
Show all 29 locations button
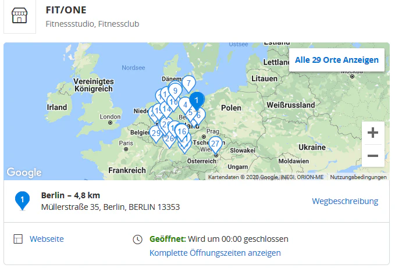337,60
